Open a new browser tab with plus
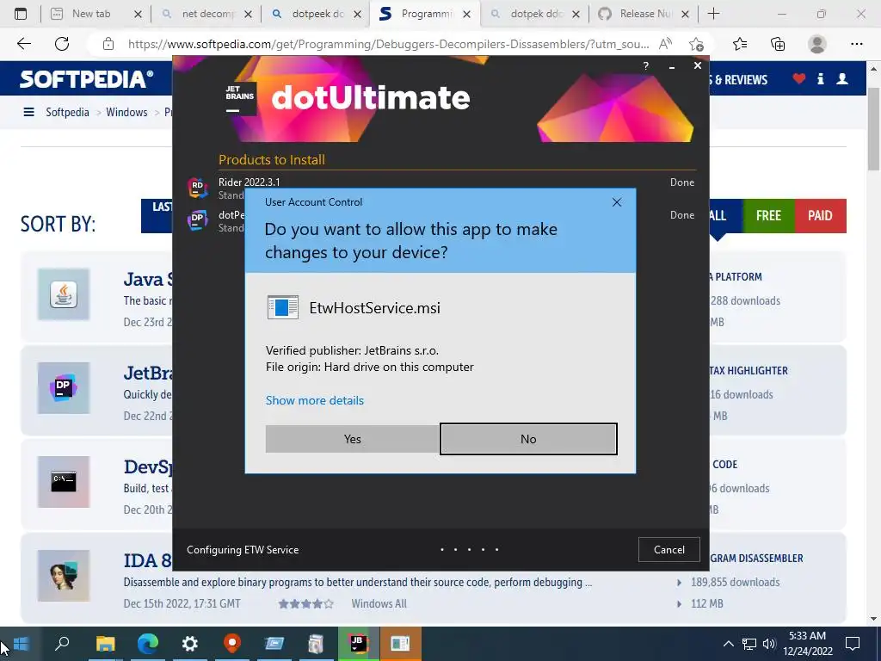This screenshot has height=661, width=881. pyautogui.click(x=713, y=14)
